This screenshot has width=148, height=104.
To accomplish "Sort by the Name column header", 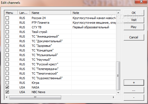I will pos(51,13).
